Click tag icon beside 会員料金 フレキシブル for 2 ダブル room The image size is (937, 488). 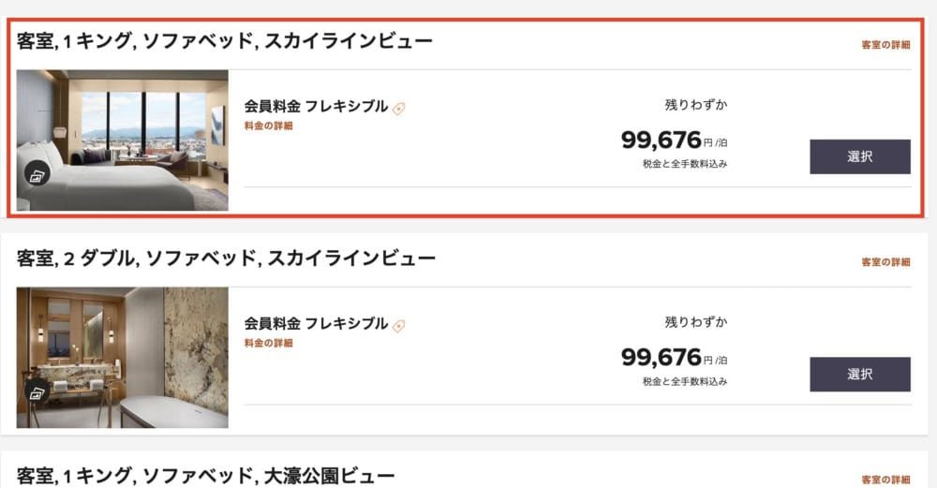coord(398,326)
